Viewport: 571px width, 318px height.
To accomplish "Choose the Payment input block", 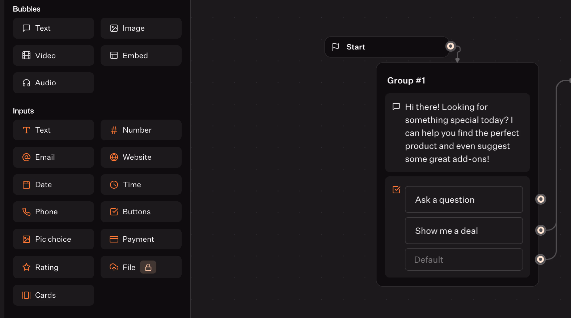I will [x=141, y=239].
